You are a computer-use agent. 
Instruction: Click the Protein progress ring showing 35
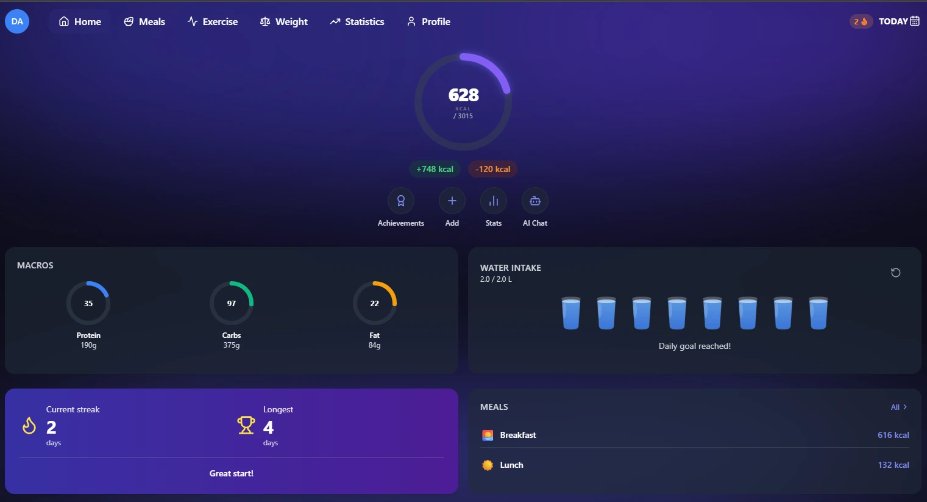[88, 303]
